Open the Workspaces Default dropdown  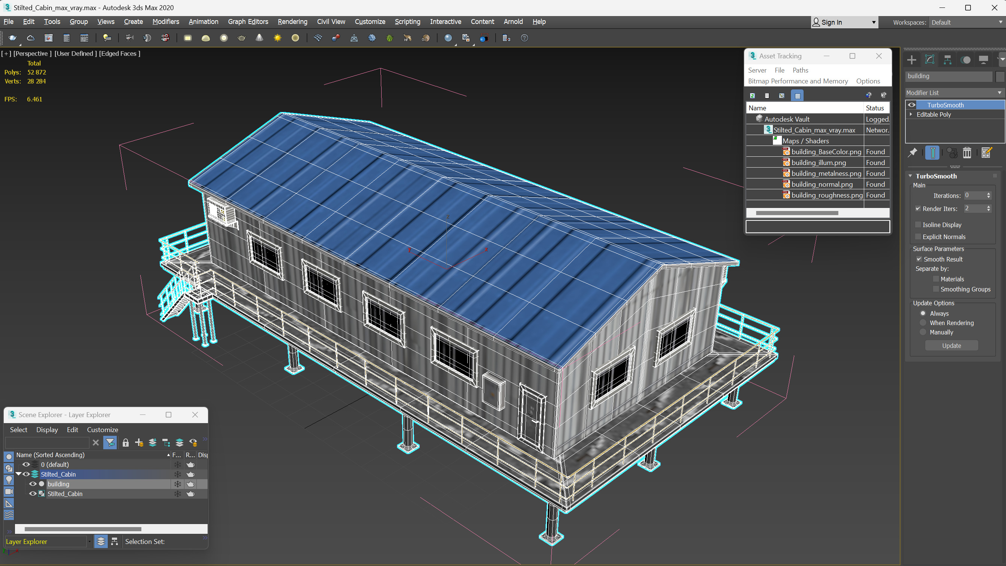pos(967,22)
